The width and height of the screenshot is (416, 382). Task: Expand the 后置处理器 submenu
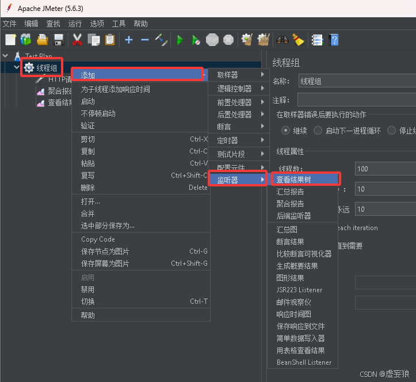tap(239, 114)
